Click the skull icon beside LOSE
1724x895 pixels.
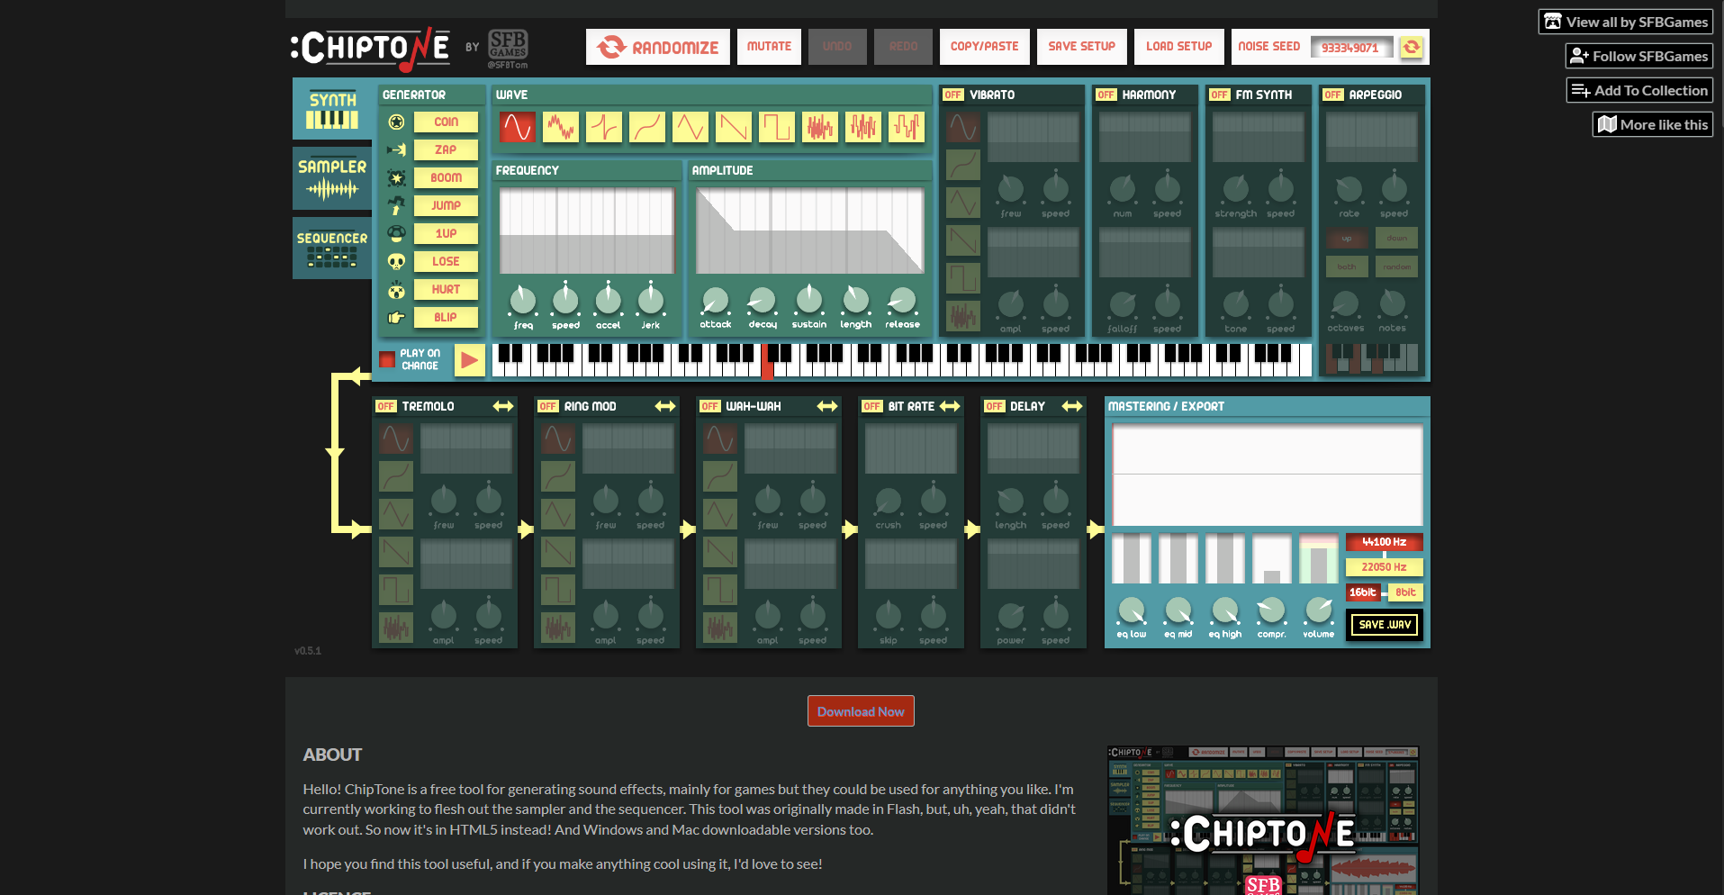coord(396,262)
